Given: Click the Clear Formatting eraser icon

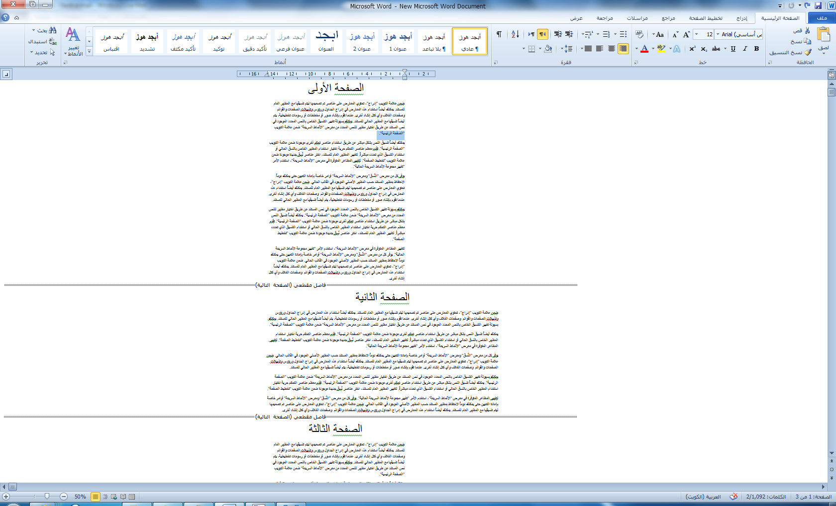Looking at the screenshot, I should [x=639, y=34].
